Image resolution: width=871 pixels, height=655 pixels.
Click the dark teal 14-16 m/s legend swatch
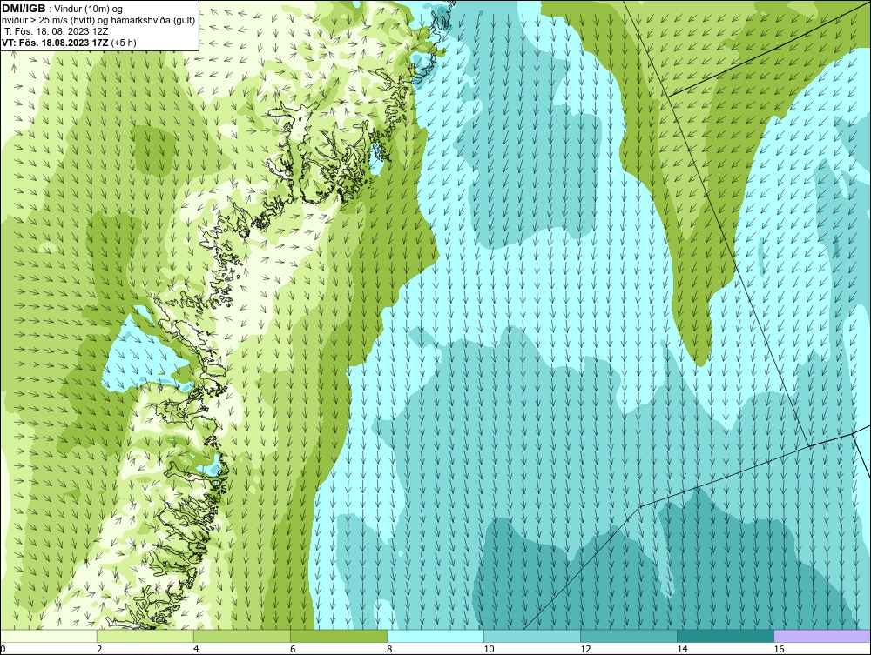coord(725,636)
